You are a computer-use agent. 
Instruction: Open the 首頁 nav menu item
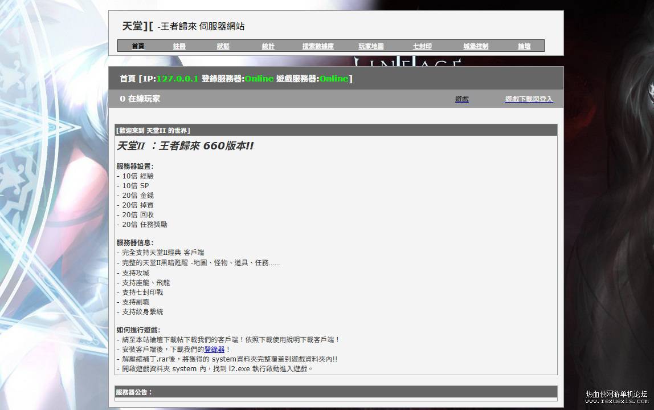pyautogui.click(x=138, y=46)
